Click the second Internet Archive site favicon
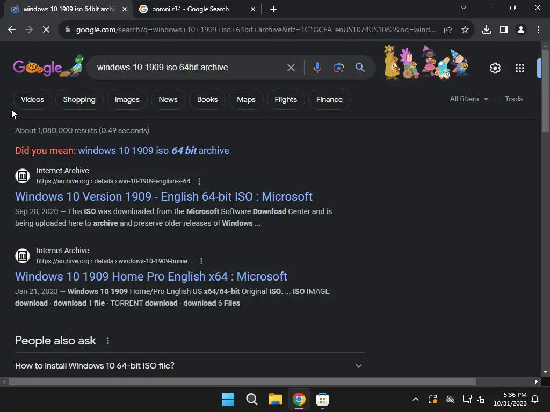This screenshot has width=550, height=412. click(23, 256)
